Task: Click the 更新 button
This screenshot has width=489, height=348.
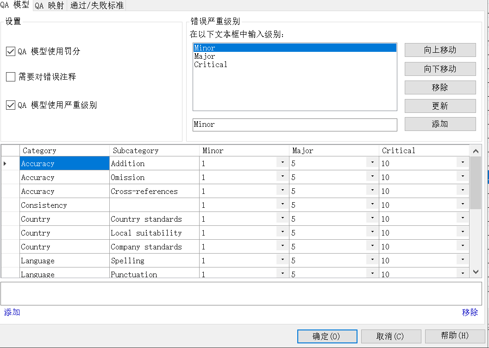Action: [x=440, y=106]
